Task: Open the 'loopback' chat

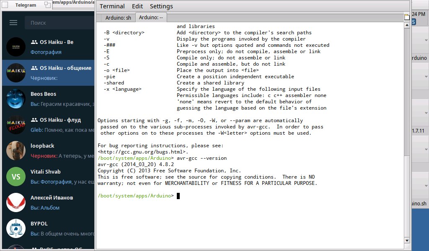Action: pos(49,151)
